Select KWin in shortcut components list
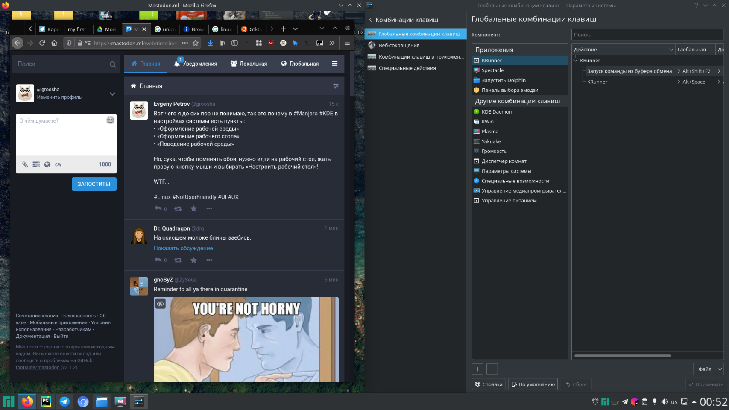The image size is (729, 410). point(520,122)
